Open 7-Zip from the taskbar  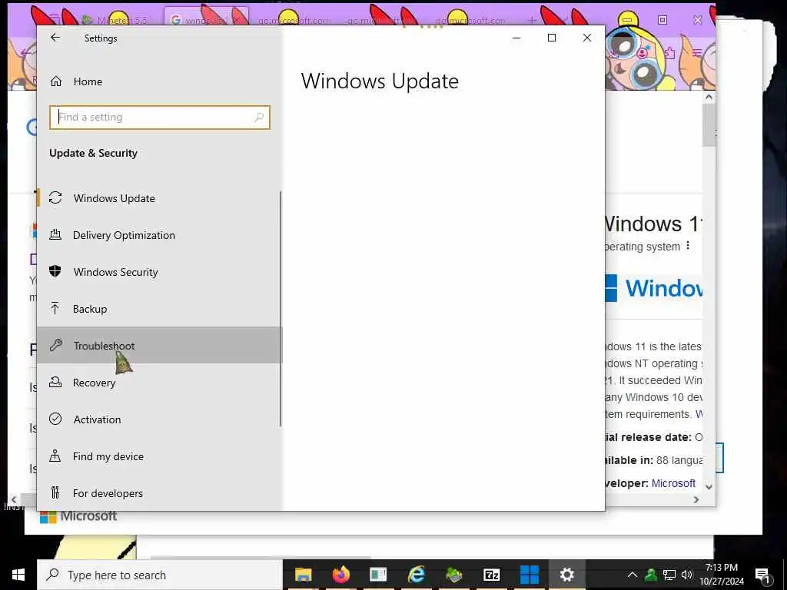(x=491, y=575)
